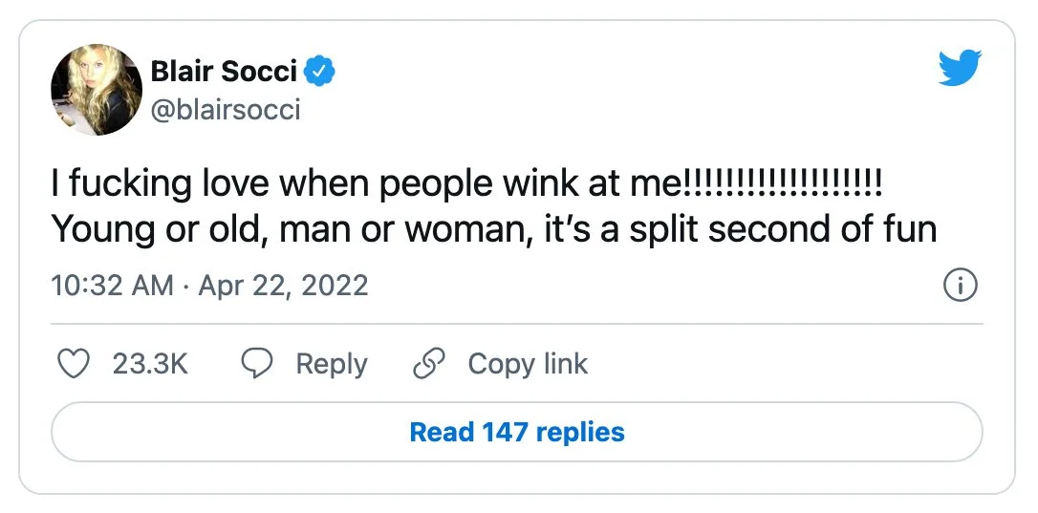Click the 10:32 AM time text

pos(113,286)
